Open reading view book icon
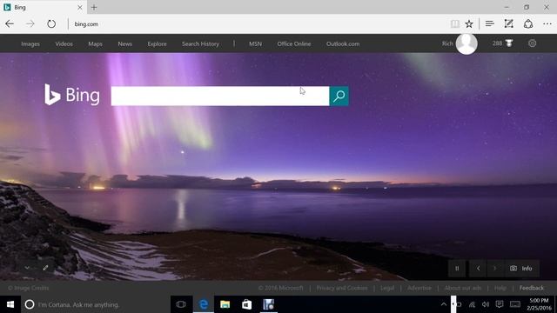557x313 pixels. [x=454, y=23]
